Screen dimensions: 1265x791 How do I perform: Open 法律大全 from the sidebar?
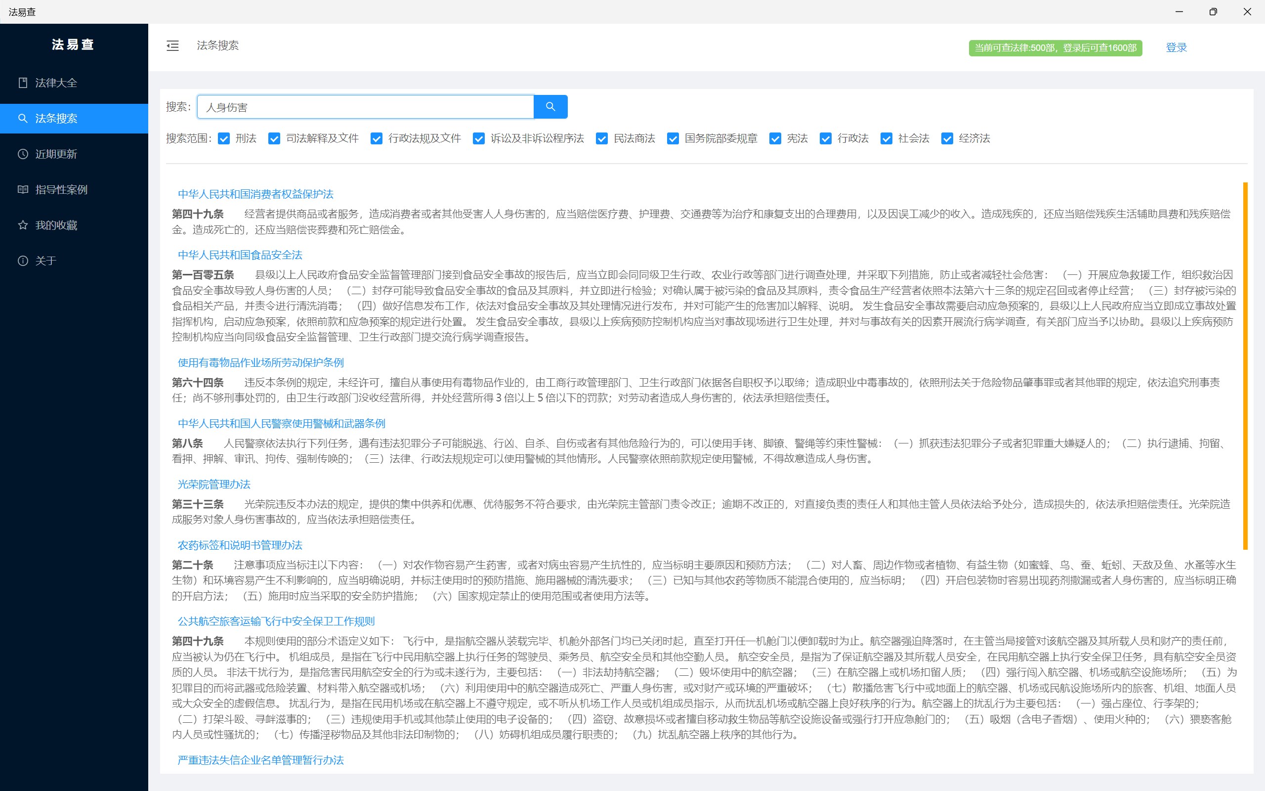pyautogui.click(x=56, y=83)
